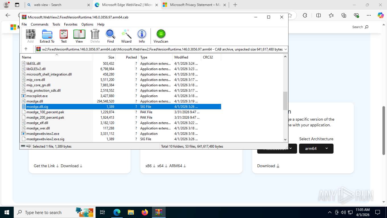The height and width of the screenshot is (218, 387).
Task: Select msedge_wer.dll file
Action: [121, 128]
